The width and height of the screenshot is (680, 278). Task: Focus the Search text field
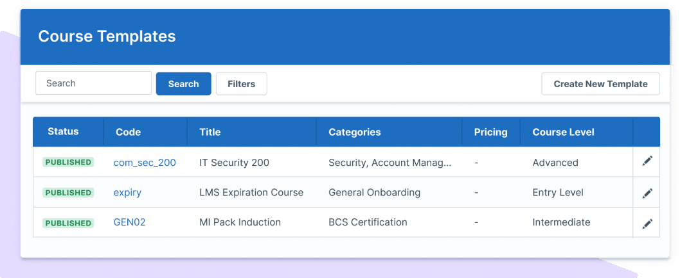(x=94, y=83)
